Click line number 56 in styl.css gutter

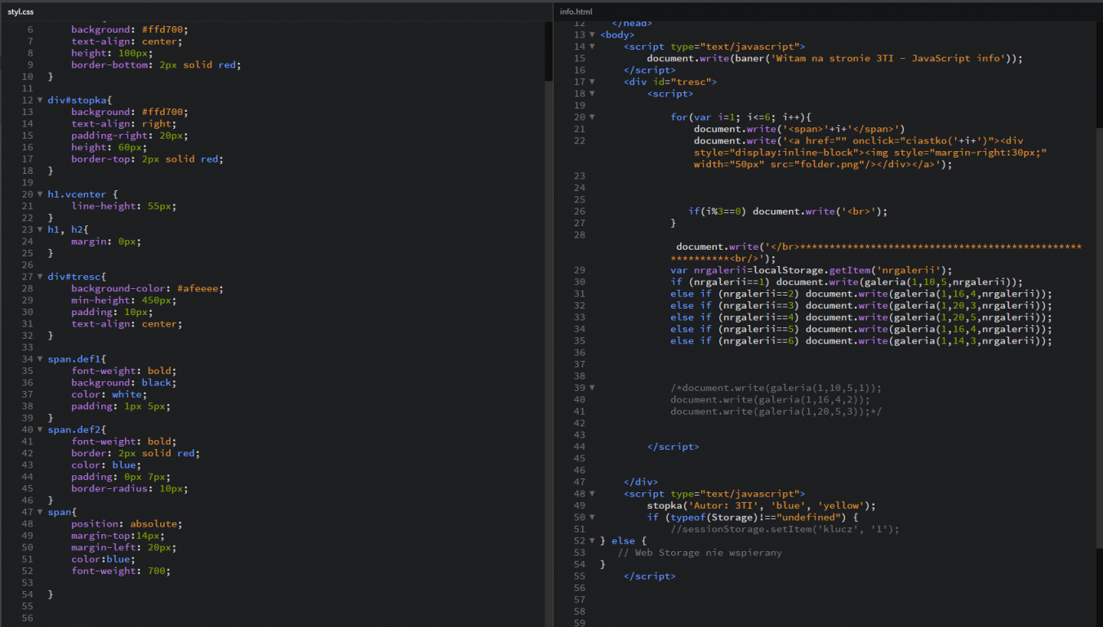pos(26,619)
